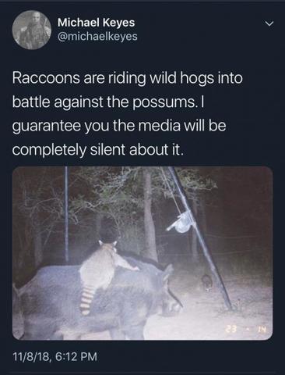
Task: Click the Michael Keyes display name
Action: click(97, 23)
